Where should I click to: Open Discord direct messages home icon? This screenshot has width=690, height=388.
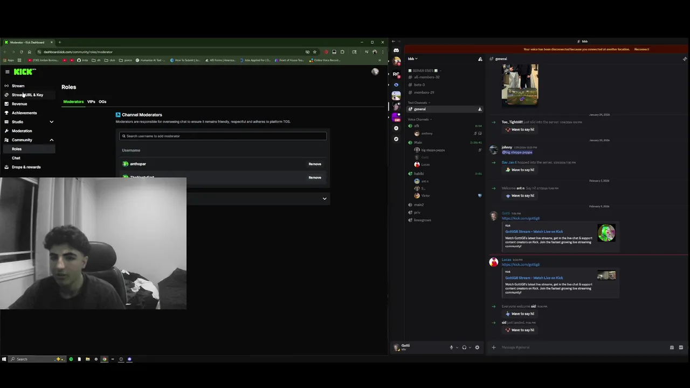tap(396, 51)
